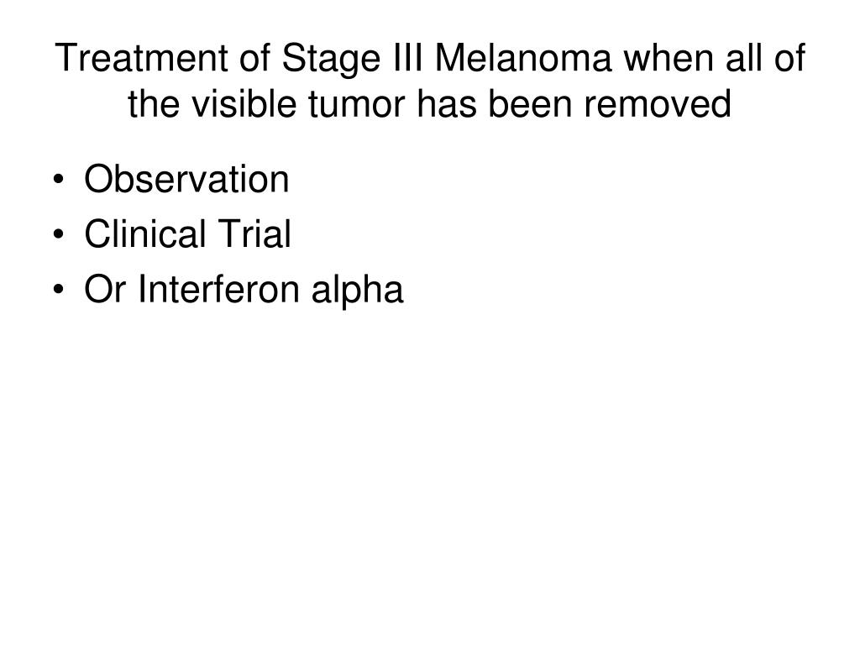The height and width of the screenshot is (645, 860).
Task: Click the word "tumor" in the title
Action: pos(356,103)
